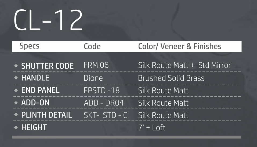Viewport: 257px width, 147px height.
Task: Click the Specs column header
Action: click(29, 46)
